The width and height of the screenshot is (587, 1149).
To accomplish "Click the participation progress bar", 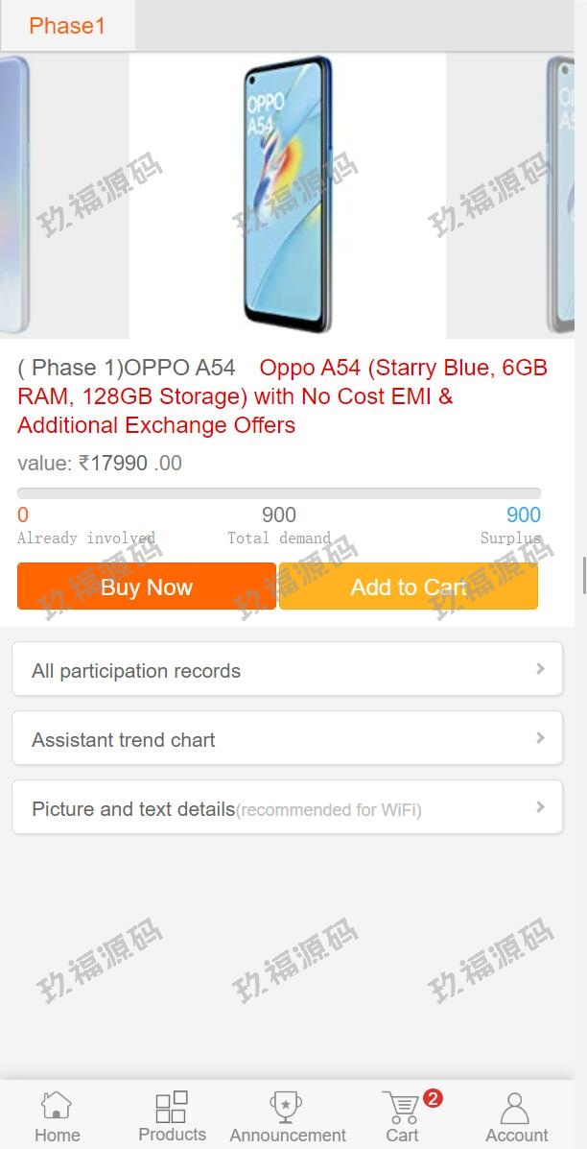I will (x=278, y=493).
